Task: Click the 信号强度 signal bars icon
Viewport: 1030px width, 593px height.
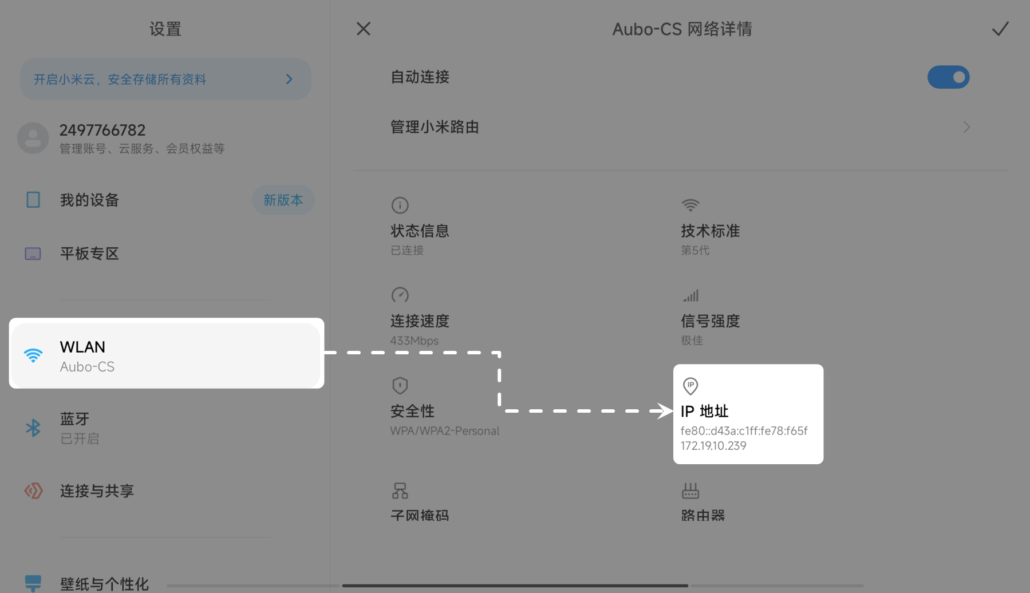Action: (690, 295)
